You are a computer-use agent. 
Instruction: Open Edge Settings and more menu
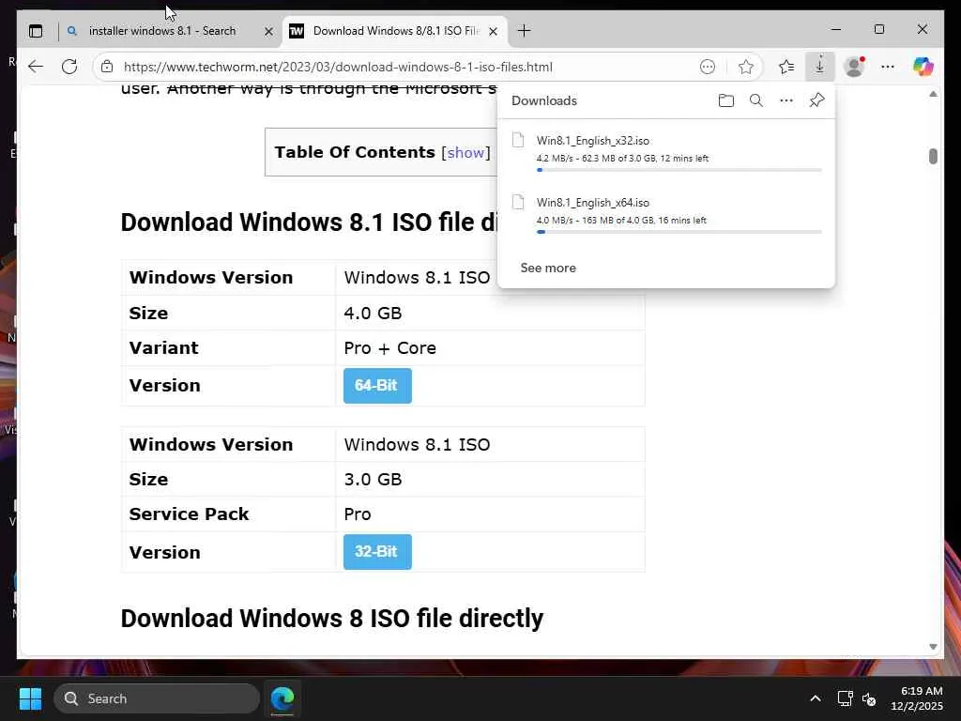click(888, 67)
